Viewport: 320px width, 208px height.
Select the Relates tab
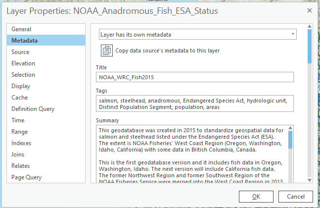[x=46, y=166]
